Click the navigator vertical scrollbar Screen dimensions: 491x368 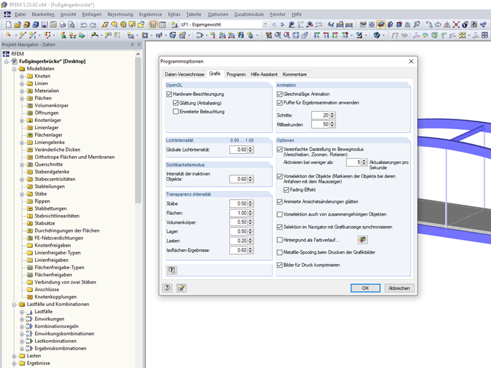(138, 130)
